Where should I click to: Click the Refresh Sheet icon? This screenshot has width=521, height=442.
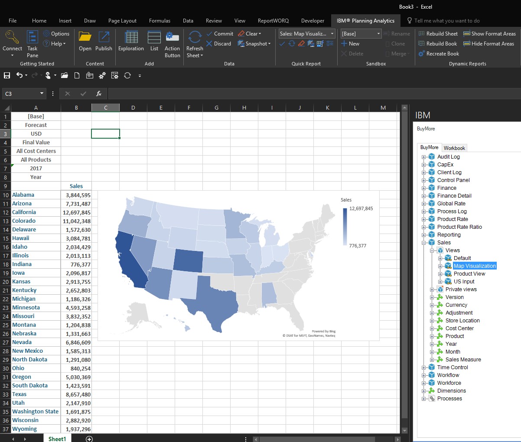point(195,37)
